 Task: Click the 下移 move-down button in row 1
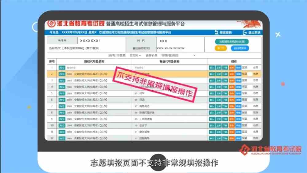pyautogui.click(x=225, y=68)
